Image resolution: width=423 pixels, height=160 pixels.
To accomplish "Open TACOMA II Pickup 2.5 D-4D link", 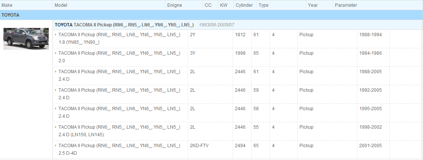I will [119, 149].
